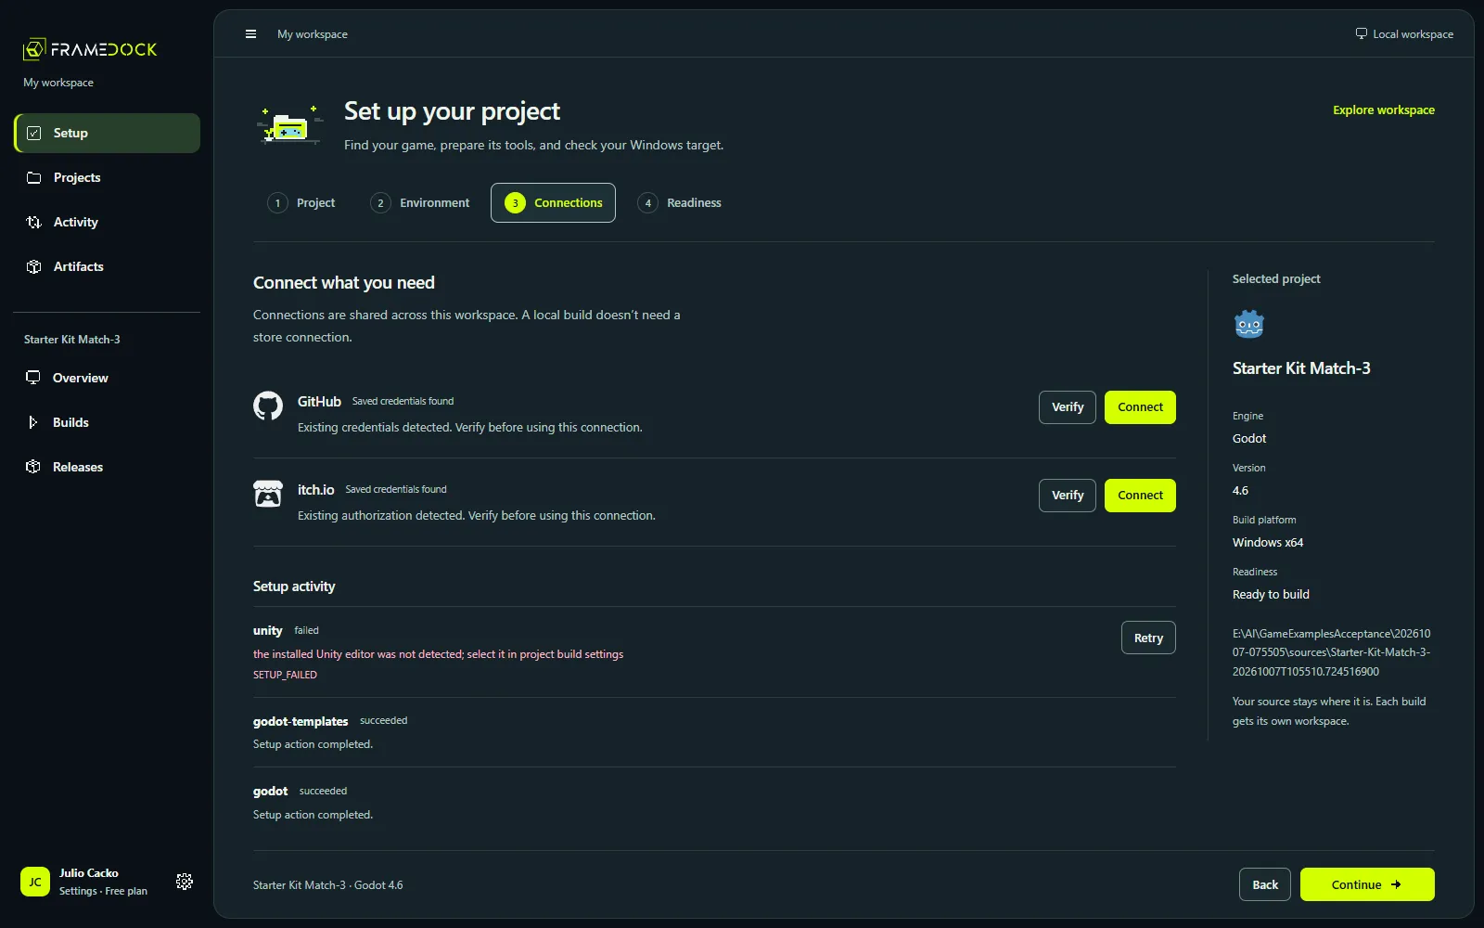Open settings via the gear icon
This screenshot has width=1484, height=928.
[185, 882]
